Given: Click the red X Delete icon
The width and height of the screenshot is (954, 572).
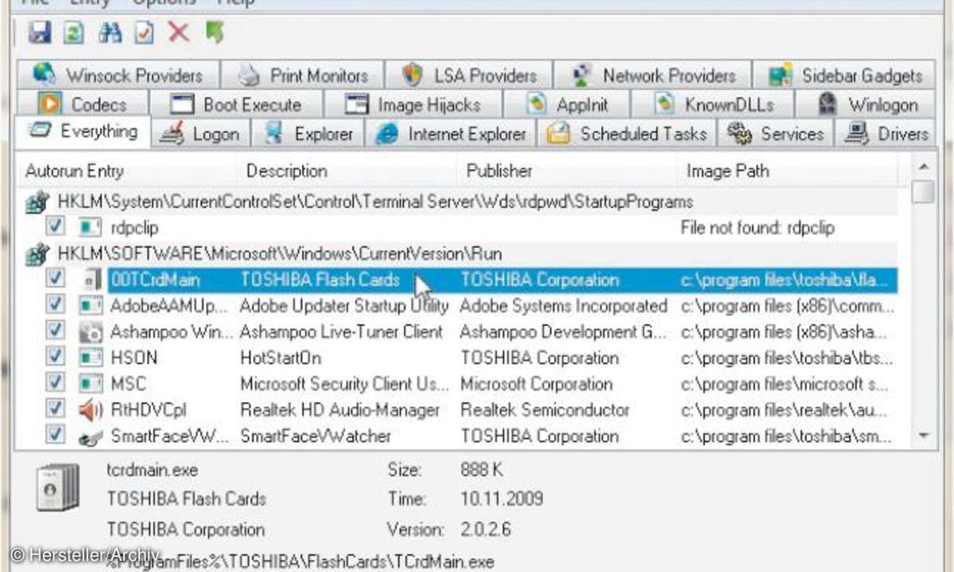Looking at the screenshot, I should click(179, 33).
